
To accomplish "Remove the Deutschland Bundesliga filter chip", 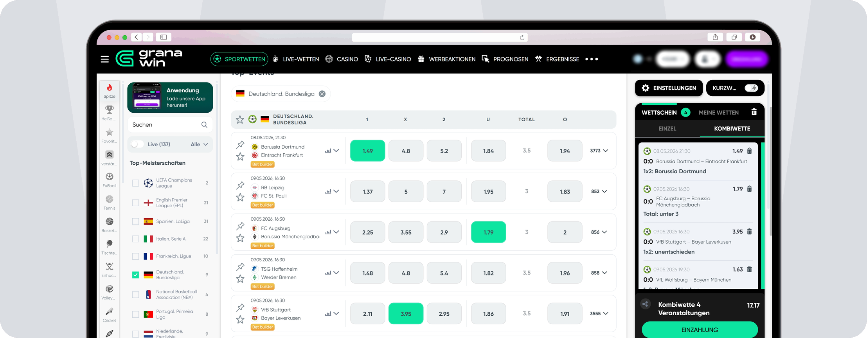I will 322,94.
